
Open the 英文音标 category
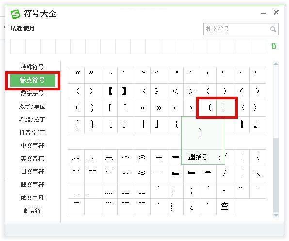click(x=32, y=159)
